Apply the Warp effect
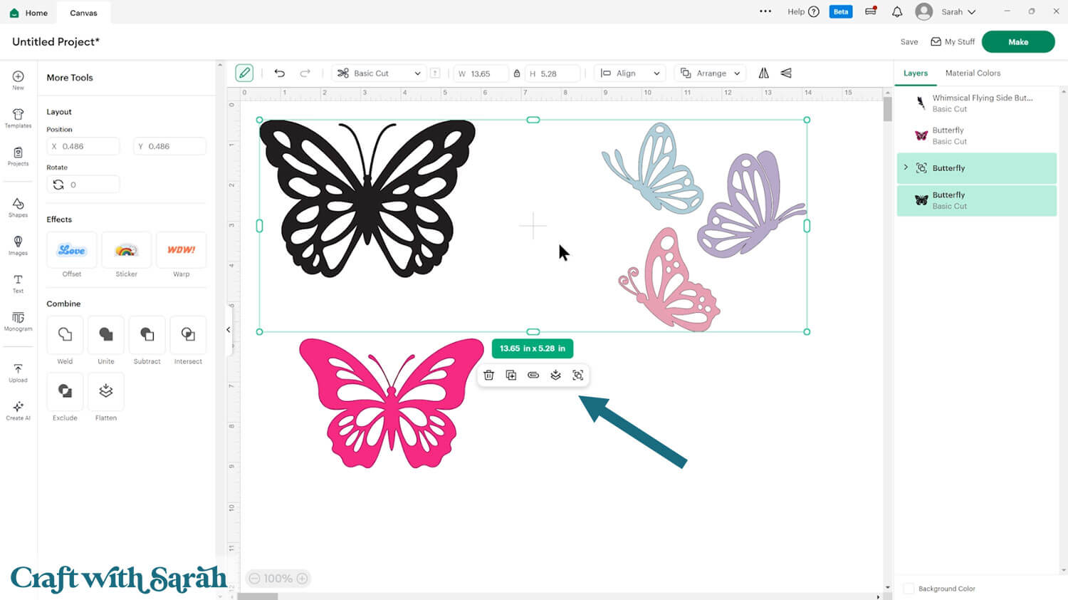This screenshot has height=600, width=1068. [x=182, y=250]
